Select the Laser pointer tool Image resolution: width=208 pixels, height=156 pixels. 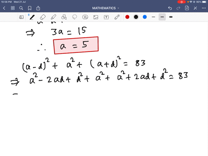117,17
